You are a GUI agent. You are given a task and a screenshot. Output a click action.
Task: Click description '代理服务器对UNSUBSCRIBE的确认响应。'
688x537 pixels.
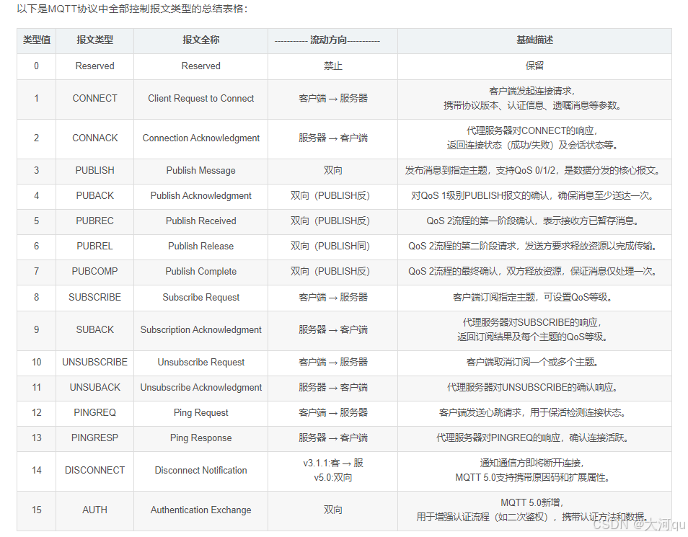(532, 387)
